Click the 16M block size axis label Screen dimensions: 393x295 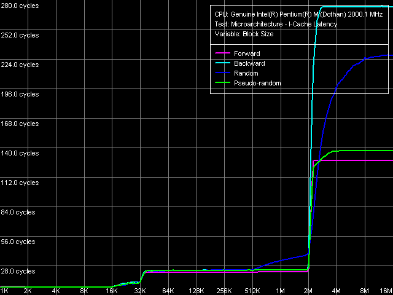coord(385,290)
